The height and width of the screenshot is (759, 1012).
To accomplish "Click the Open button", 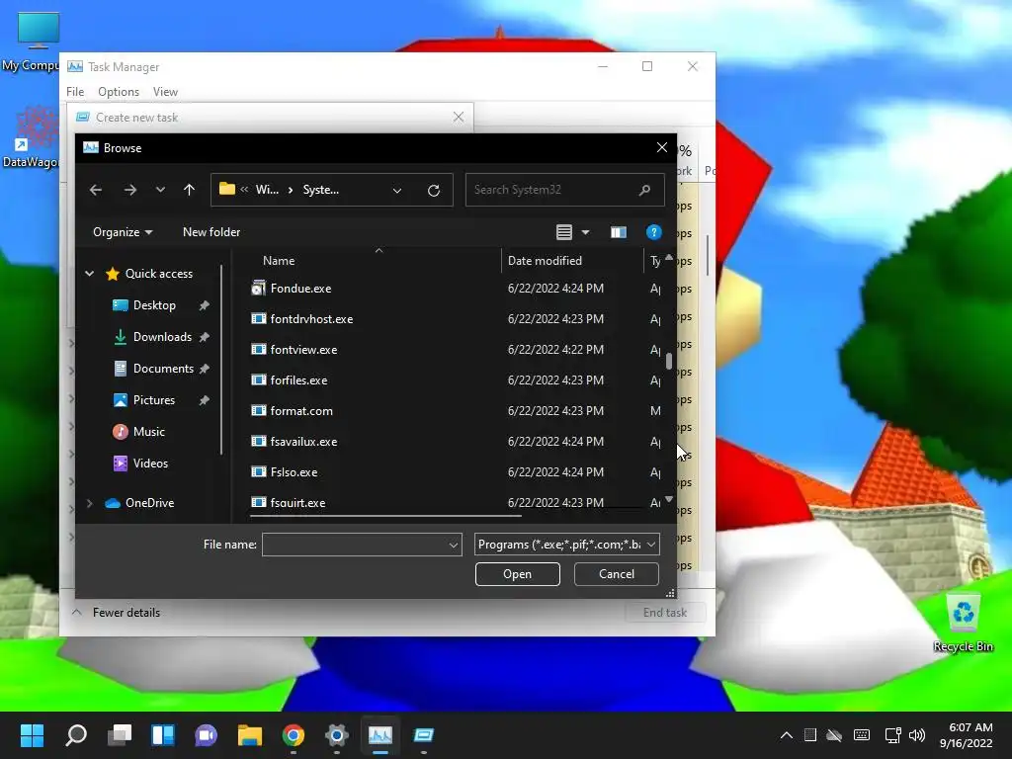I will (x=517, y=574).
